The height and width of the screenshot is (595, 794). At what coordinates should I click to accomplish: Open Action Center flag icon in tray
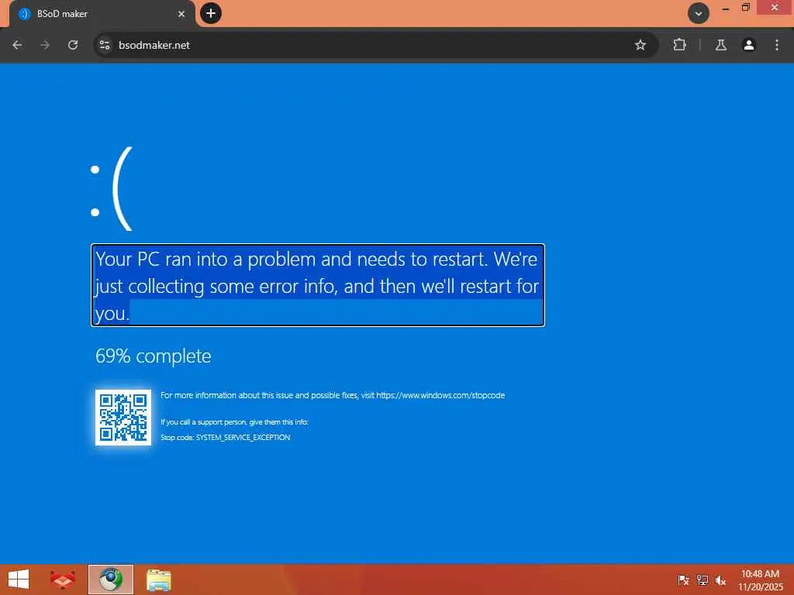(683, 580)
